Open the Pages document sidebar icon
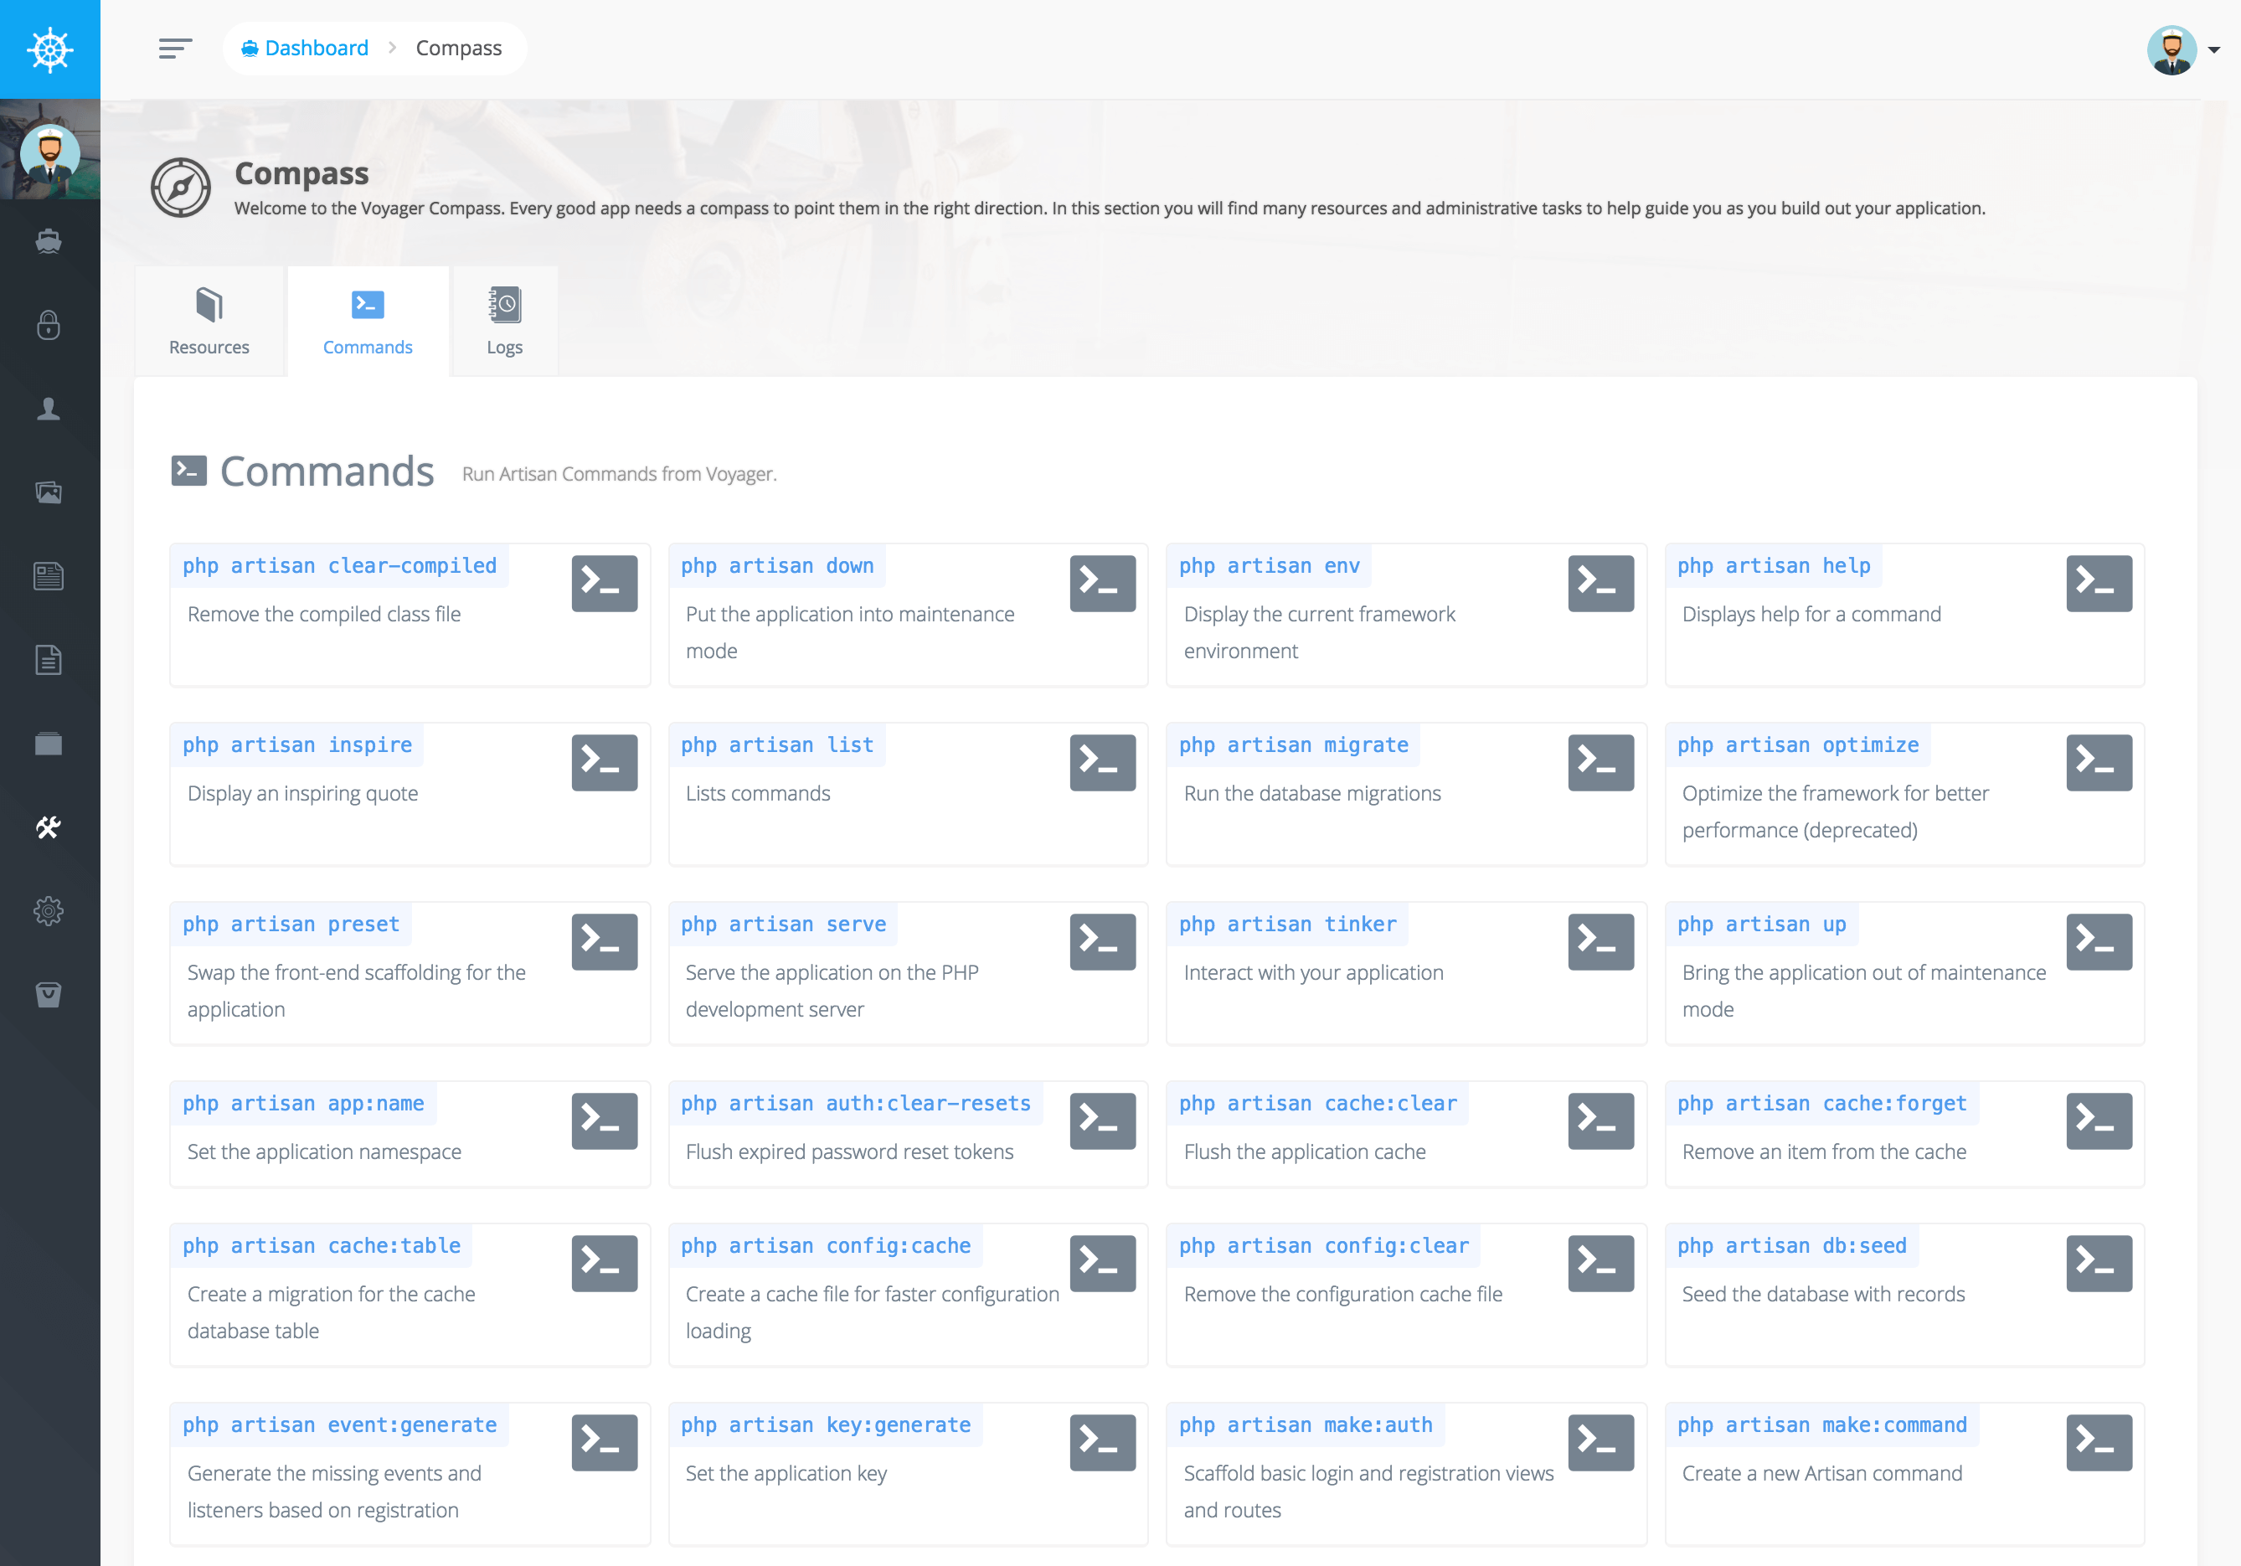 pos(49,660)
